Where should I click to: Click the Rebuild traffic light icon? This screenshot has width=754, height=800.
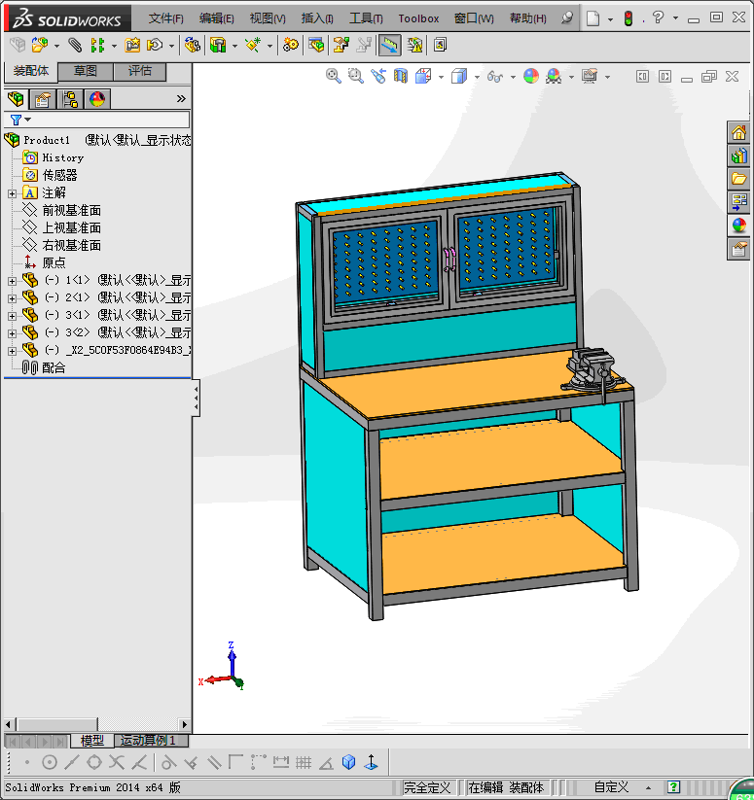628,18
